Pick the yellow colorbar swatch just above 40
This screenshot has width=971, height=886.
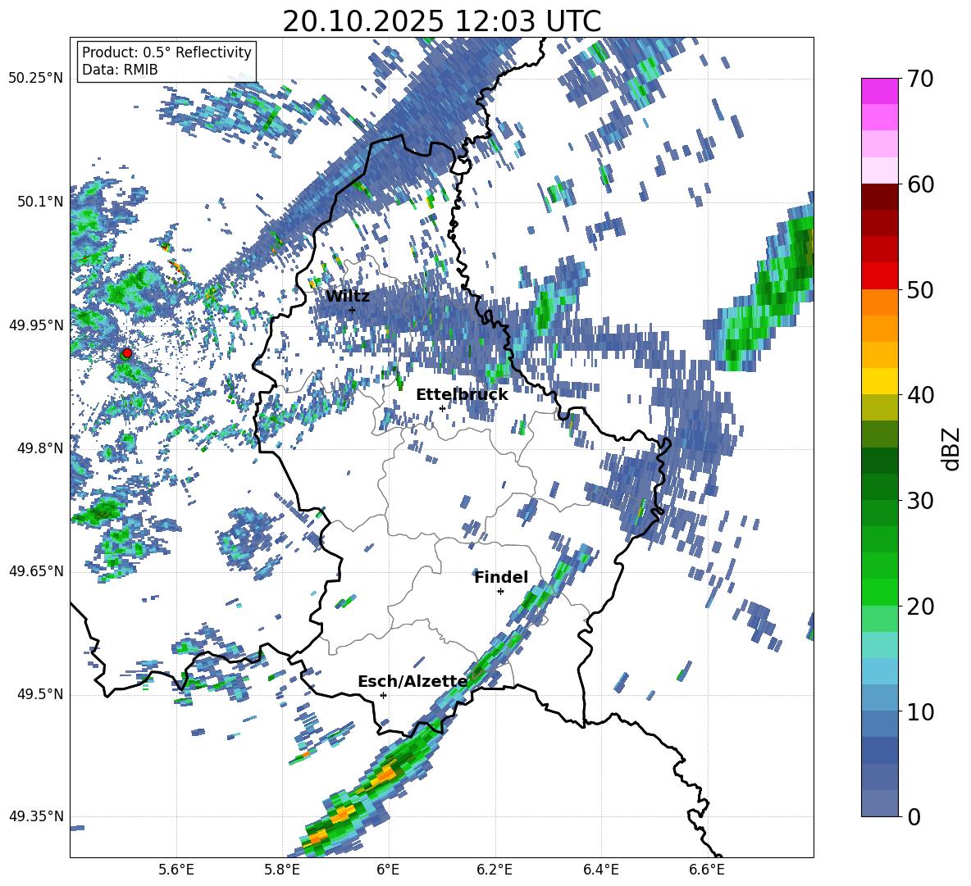(879, 381)
